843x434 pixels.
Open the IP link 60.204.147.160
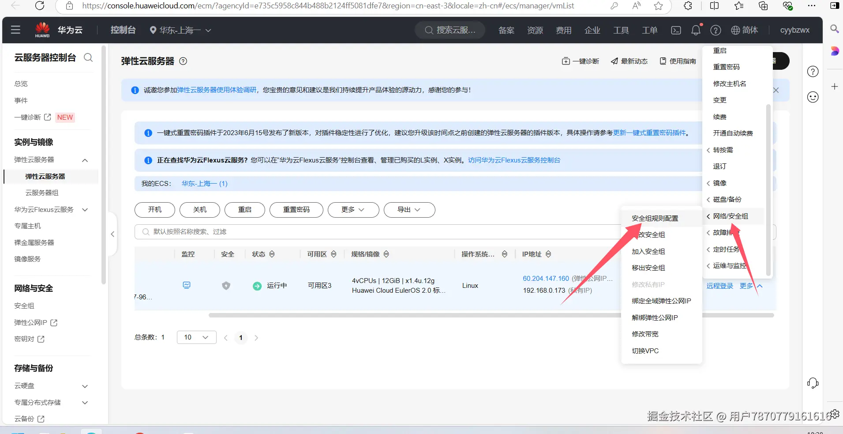click(x=546, y=279)
